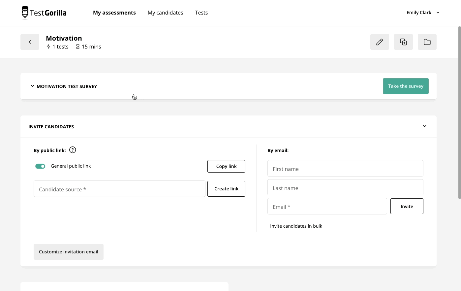Screen dimensions: 461x291
Task: Open the Emily Clark account dropdown
Action: click(423, 13)
